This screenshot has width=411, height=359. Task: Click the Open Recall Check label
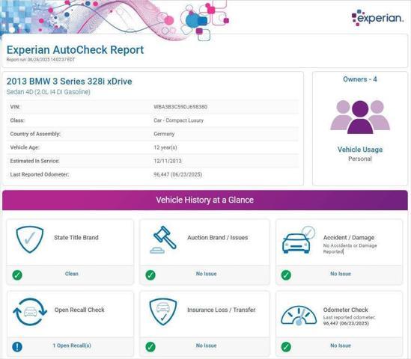[x=79, y=310]
